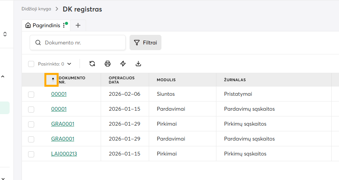Click the sort arrow beside Dokumento Nr.
The height and width of the screenshot is (180, 339).
[53, 80]
